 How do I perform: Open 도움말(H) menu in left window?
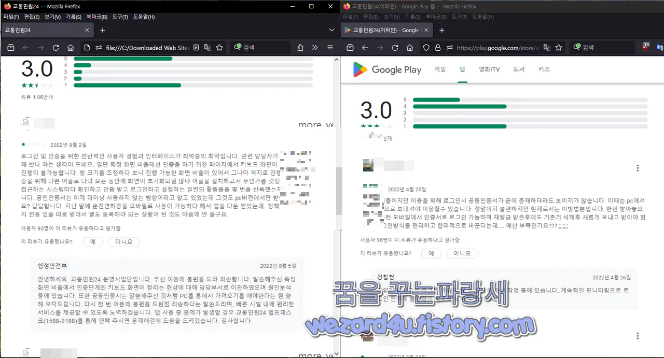pyautogui.click(x=144, y=17)
